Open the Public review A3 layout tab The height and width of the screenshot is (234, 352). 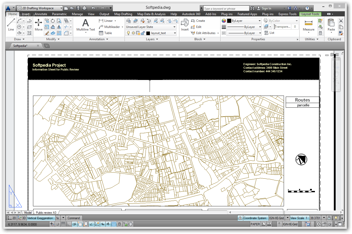46,212
